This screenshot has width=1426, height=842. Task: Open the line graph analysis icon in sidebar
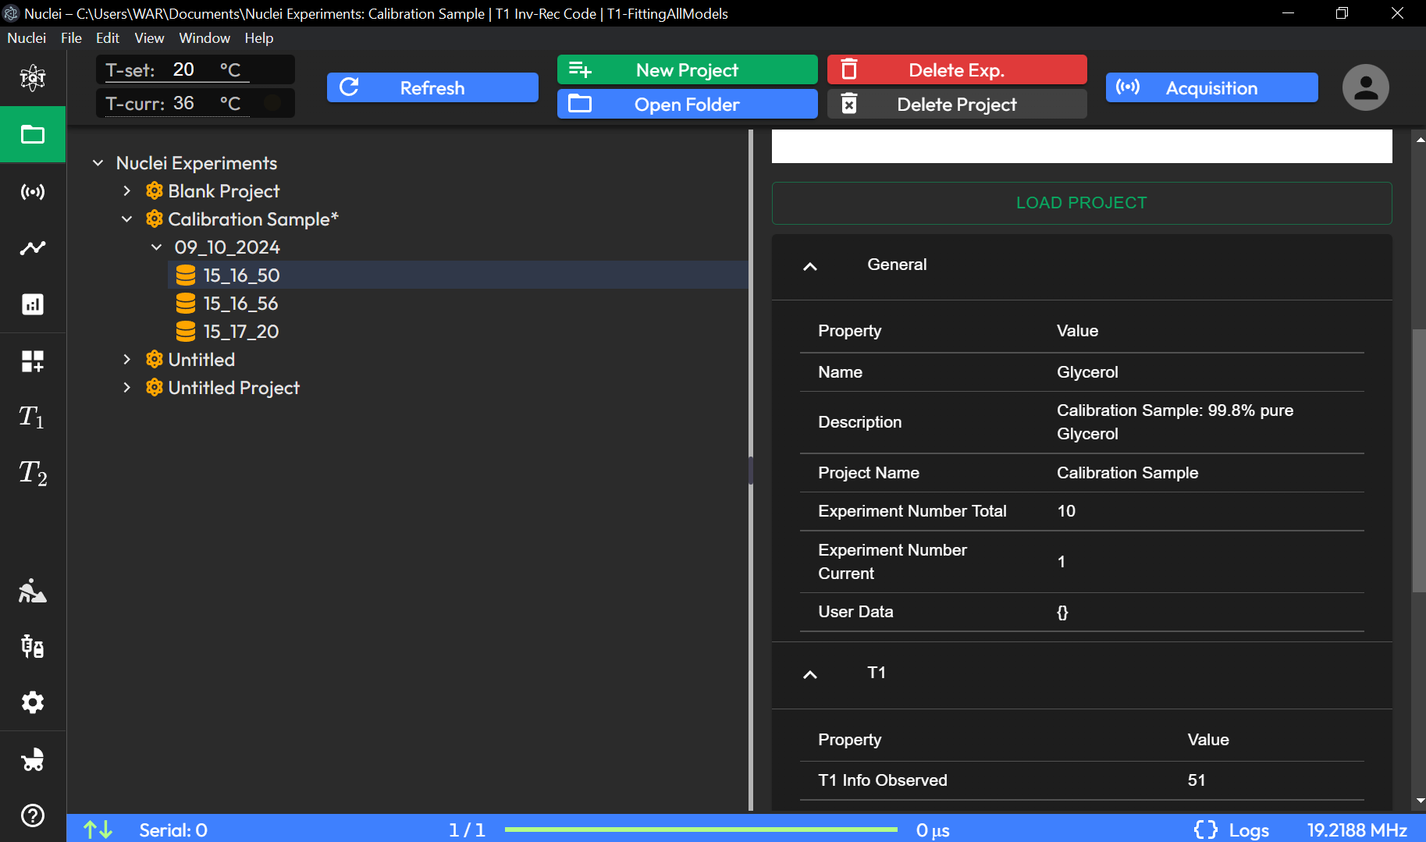(x=33, y=248)
